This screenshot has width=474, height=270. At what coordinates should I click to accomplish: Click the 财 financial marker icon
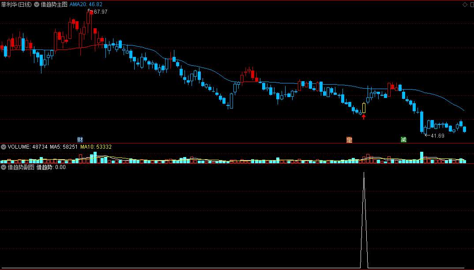[x=80, y=140]
